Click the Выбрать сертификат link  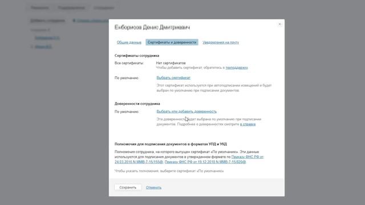173,77
